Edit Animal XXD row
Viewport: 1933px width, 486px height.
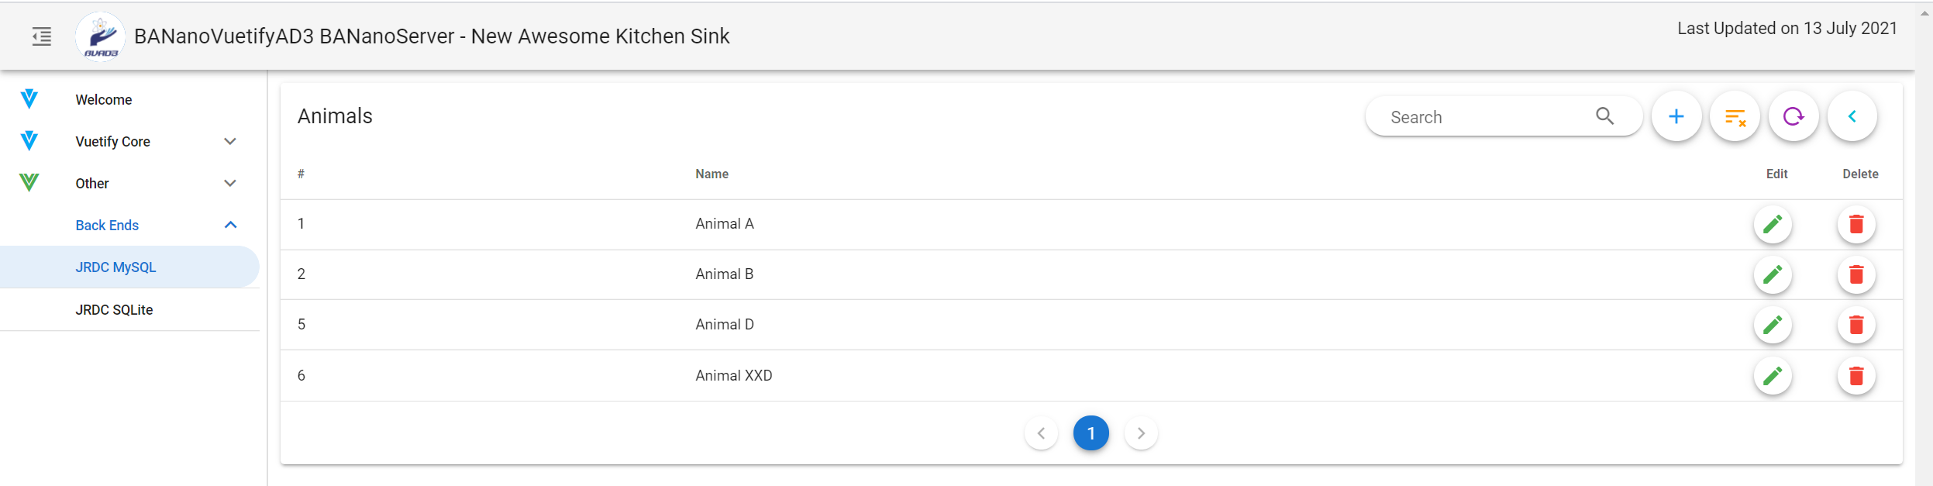(x=1773, y=376)
